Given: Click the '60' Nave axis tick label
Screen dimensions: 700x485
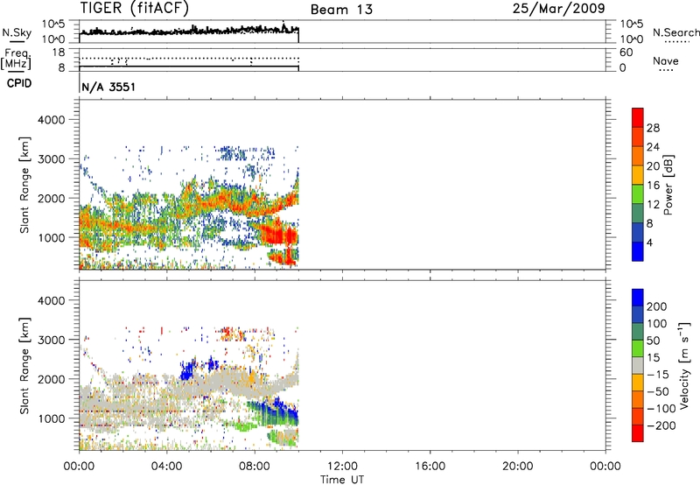Looking at the screenshot, I should [x=626, y=53].
